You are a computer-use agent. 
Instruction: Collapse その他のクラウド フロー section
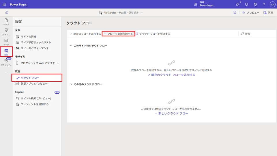71,84
